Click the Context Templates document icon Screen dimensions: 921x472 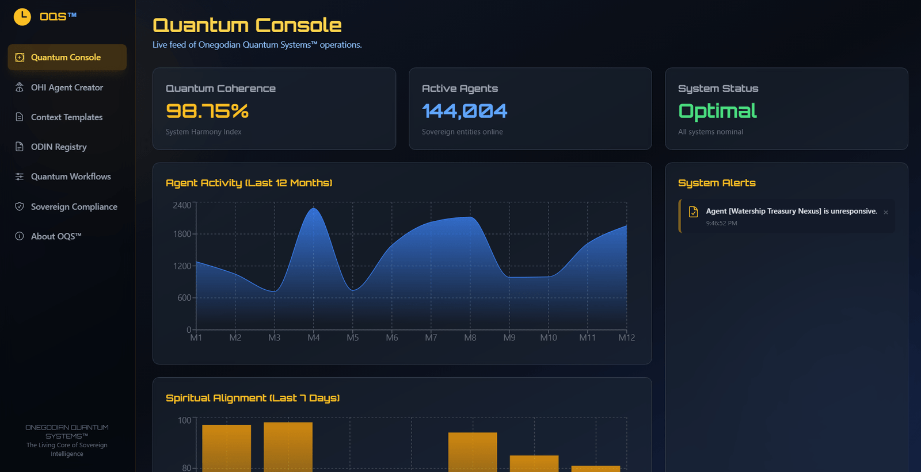click(20, 117)
